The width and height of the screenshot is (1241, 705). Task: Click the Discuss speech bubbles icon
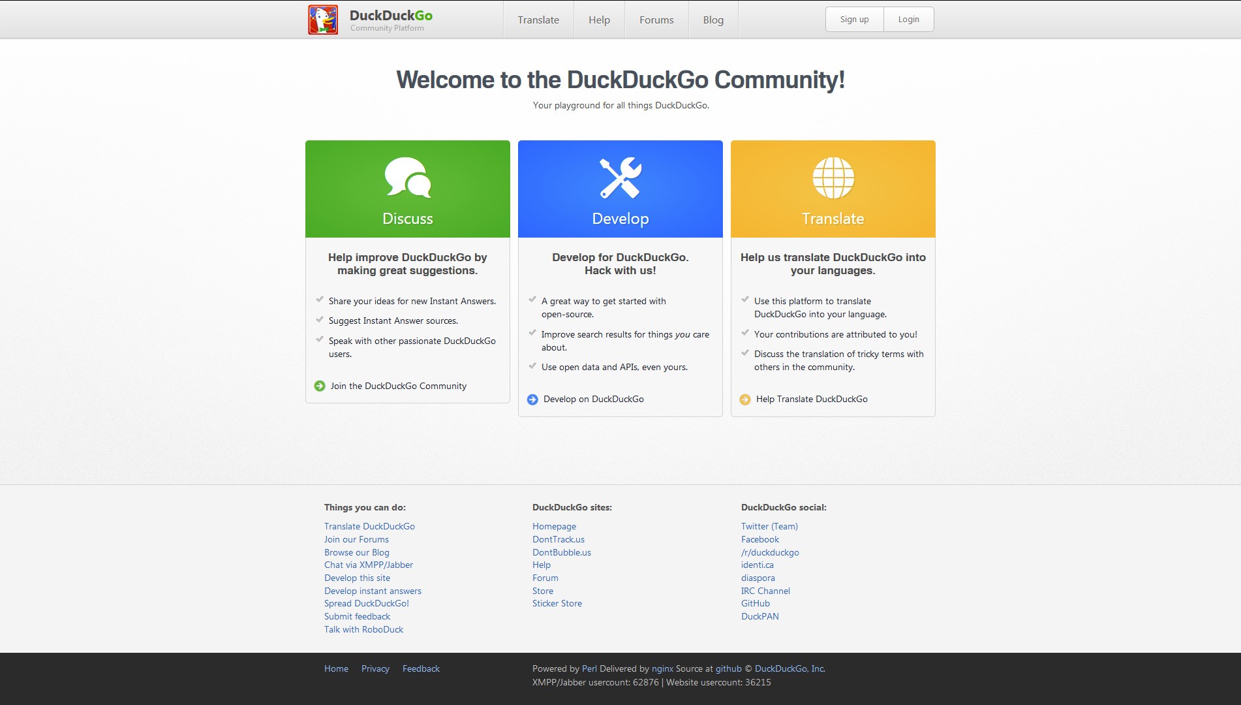point(408,178)
